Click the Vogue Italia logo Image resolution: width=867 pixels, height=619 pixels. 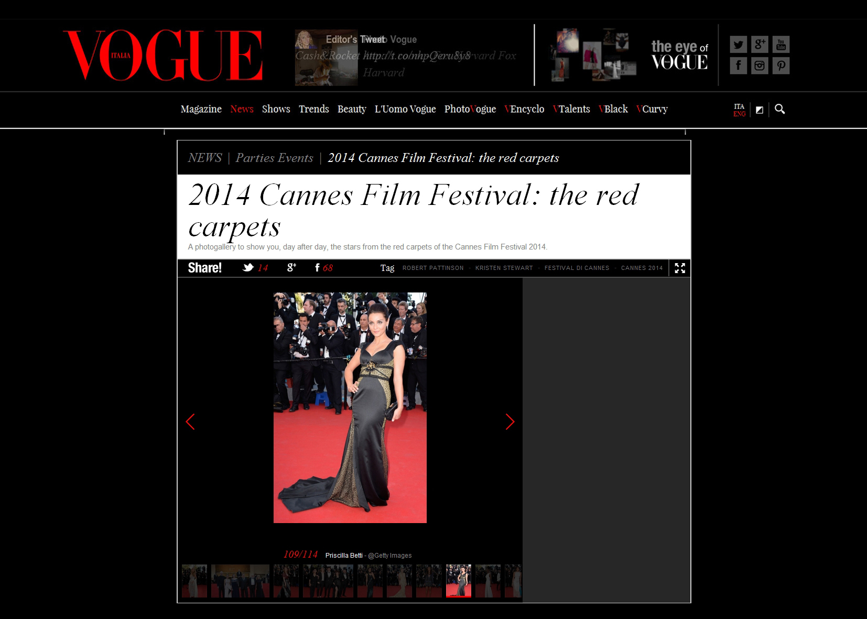point(162,55)
